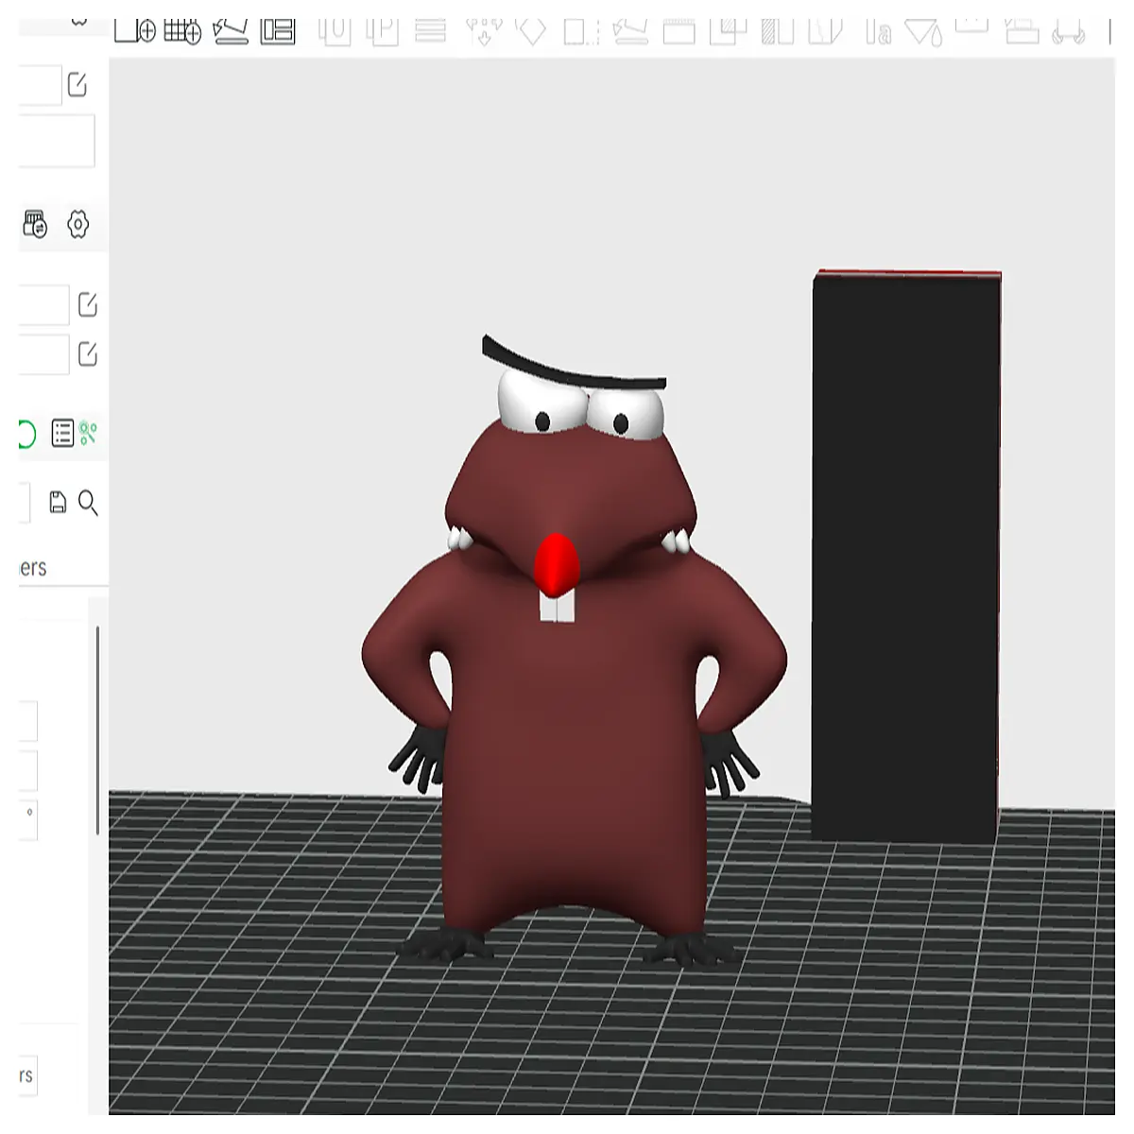Viewport: 1134px width, 1134px height.
Task: Open filament settings gear icon
Action: tap(78, 225)
